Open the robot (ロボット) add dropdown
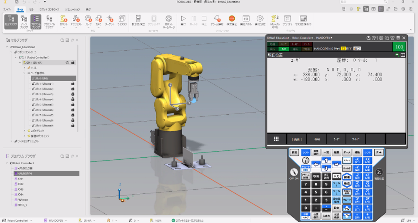This screenshot has height=223, width=418. click(x=64, y=20)
